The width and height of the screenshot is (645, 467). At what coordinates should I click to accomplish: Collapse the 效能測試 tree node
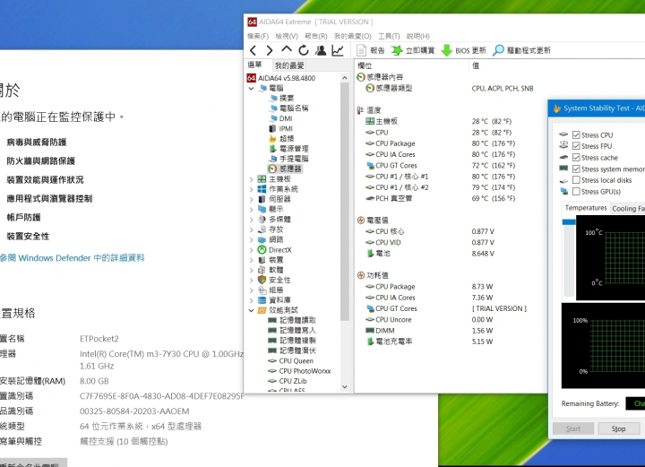coord(252,310)
